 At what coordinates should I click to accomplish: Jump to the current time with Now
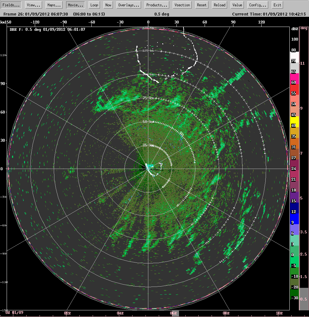(x=108, y=5)
